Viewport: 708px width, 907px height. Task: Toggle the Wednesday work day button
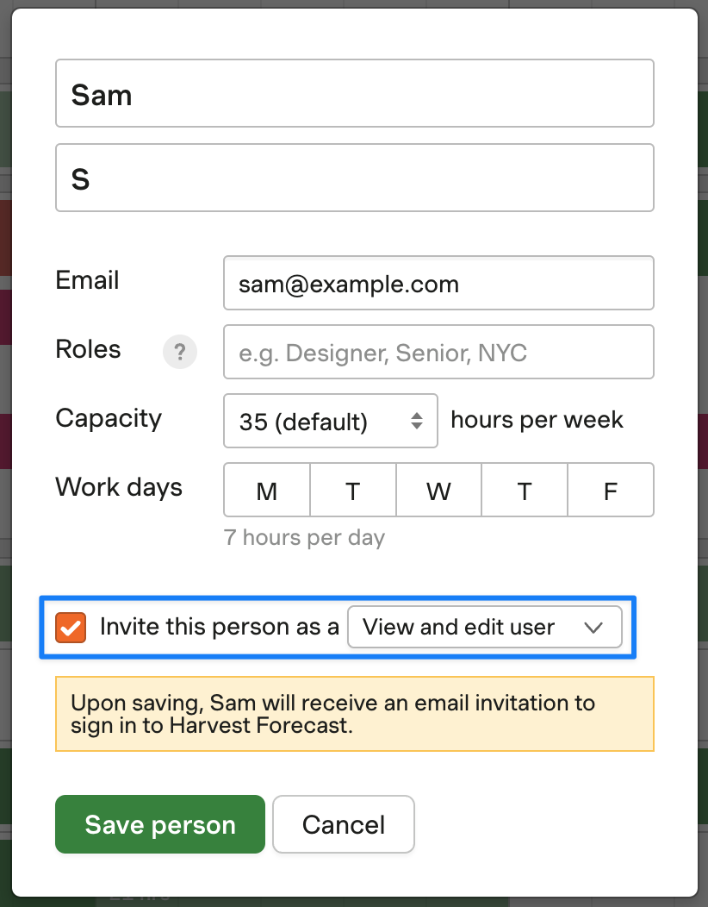[438, 490]
